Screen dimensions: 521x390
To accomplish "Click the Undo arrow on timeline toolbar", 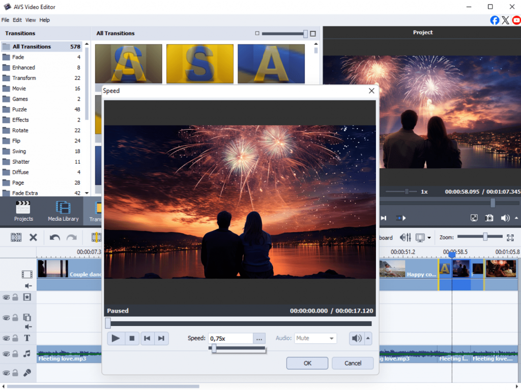I will pyautogui.click(x=55, y=237).
